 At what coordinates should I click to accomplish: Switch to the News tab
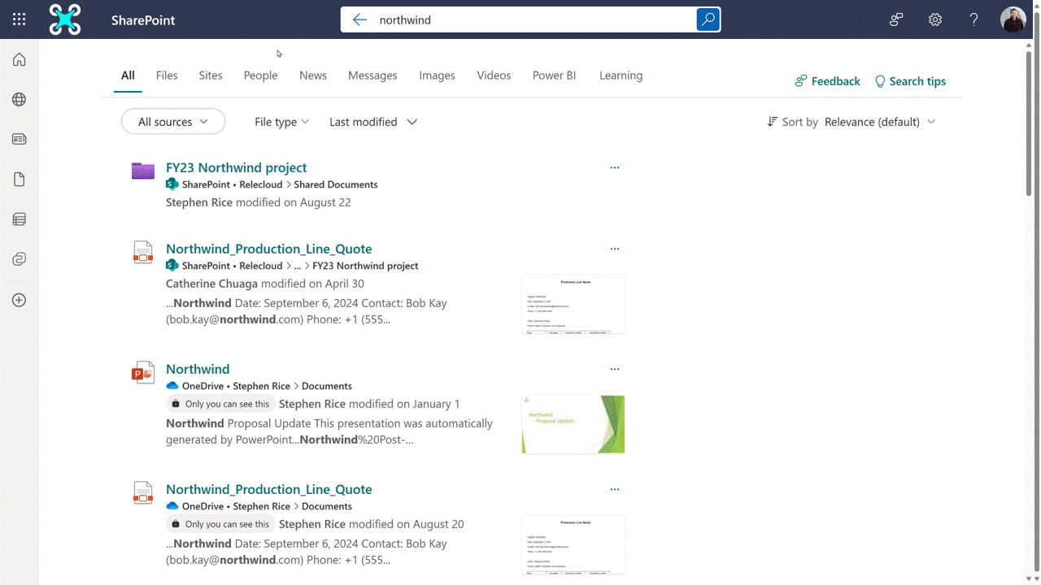click(x=313, y=76)
